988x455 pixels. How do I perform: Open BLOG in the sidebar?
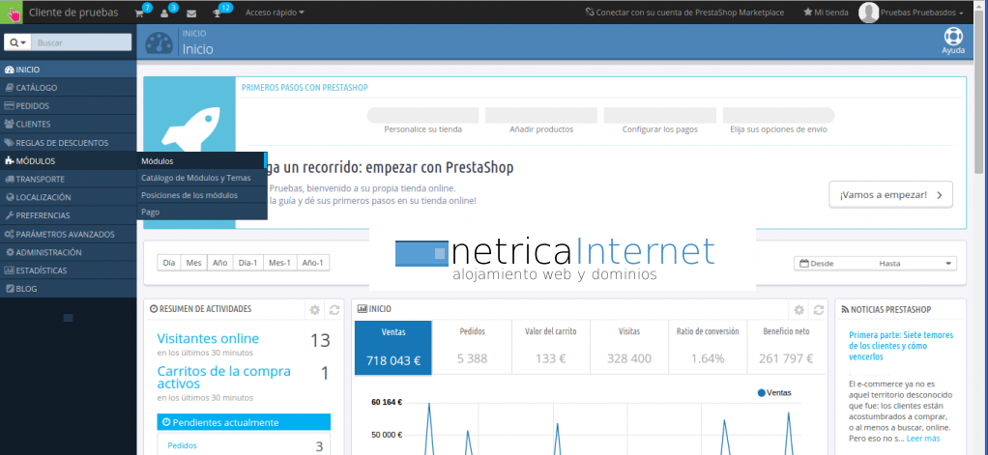coord(68,289)
